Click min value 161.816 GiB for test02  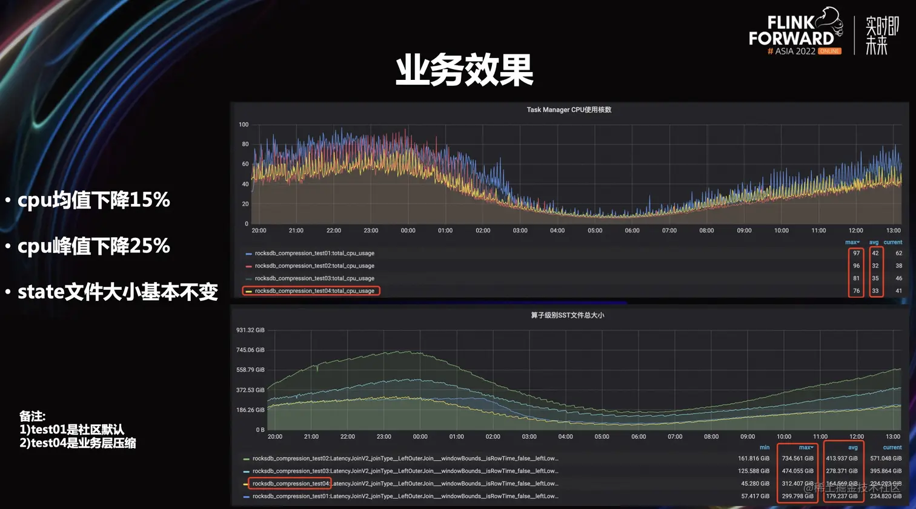coord(754,459)
